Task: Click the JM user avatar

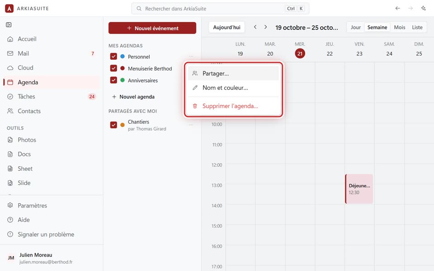Action: click(11, 258)
